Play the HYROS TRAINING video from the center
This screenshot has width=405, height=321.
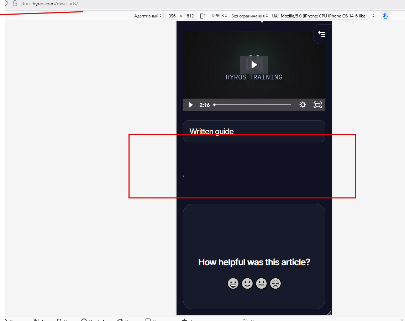pos(254,65)
